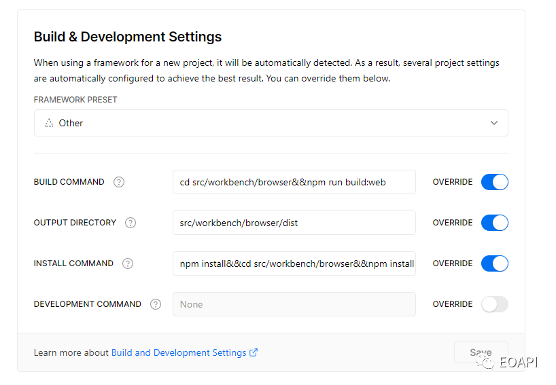This screenshot has height=385, width=556.
Task: Focus the Install Command input field
Action: 294,263
